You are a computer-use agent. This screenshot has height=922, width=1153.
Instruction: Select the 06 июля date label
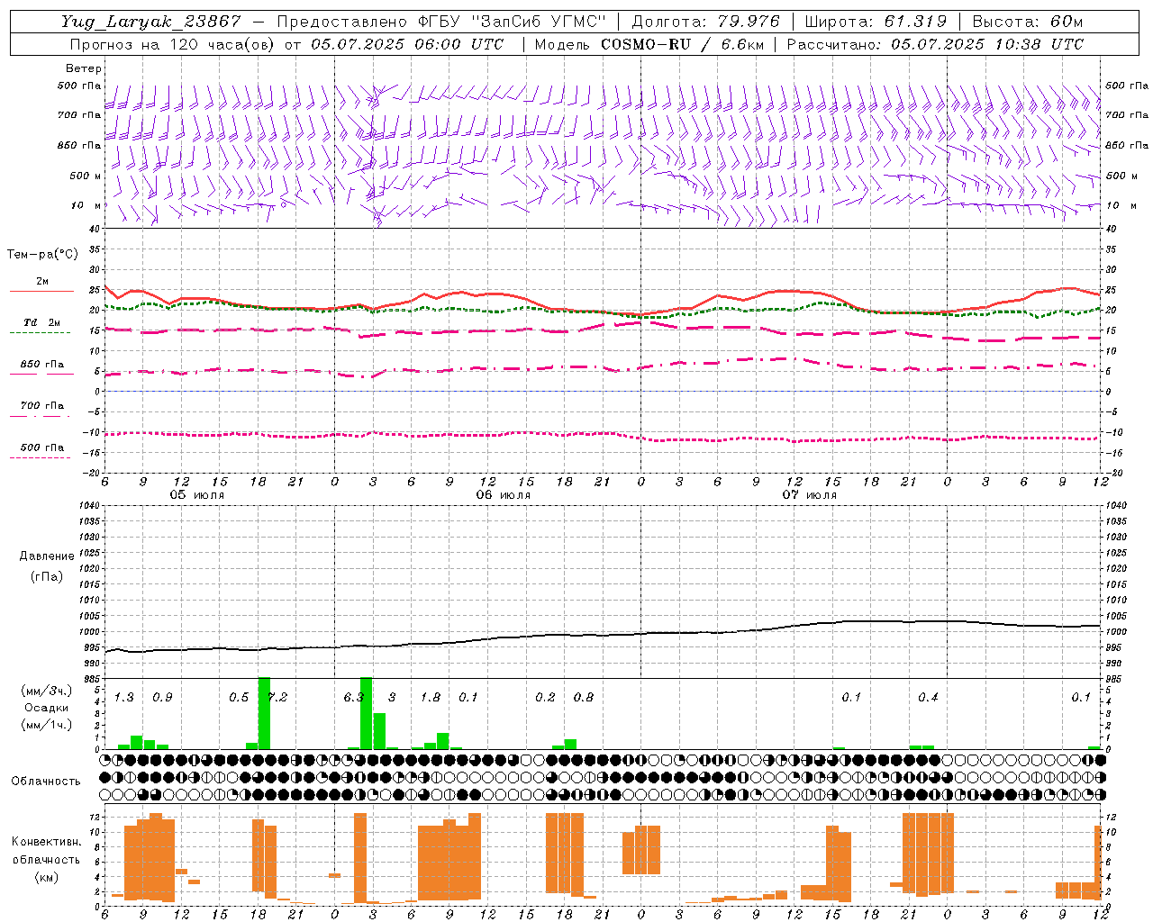coord(504,495)
